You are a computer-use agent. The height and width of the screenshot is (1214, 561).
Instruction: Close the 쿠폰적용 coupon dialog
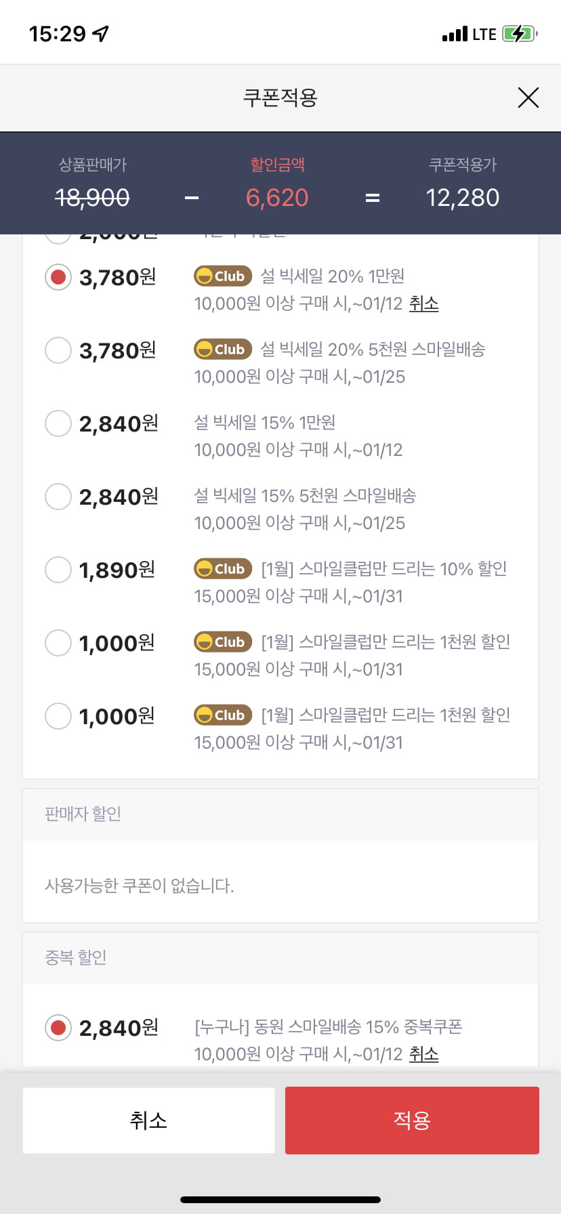[528, 98]
